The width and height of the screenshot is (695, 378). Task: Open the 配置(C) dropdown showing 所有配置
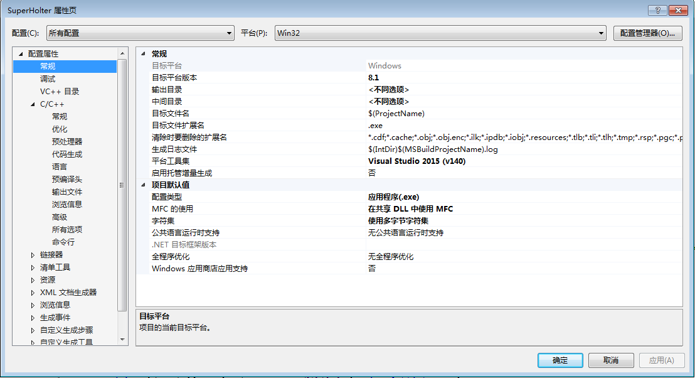pos(140,33)
